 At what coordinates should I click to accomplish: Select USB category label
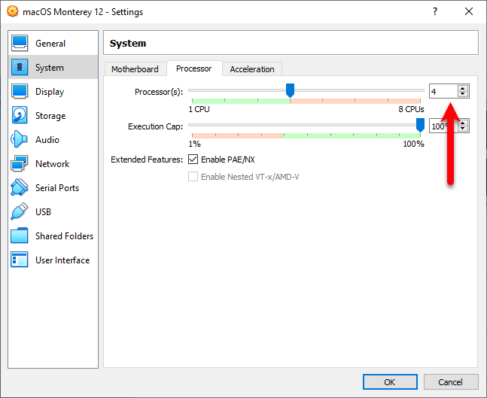tap(43, 211)
